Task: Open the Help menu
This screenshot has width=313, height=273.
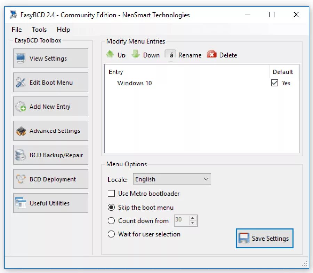Action: [64, 30]
